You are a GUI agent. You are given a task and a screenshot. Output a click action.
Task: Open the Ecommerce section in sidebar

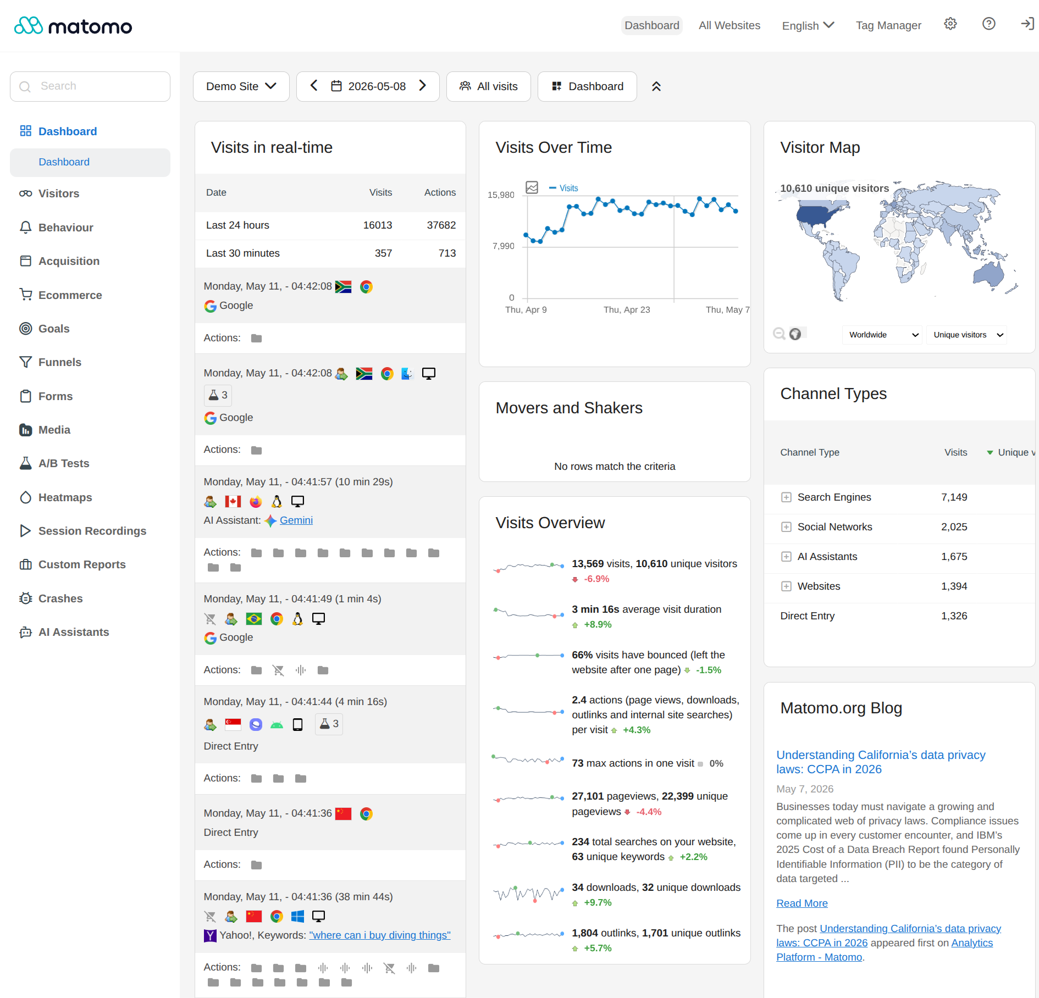pyautogui.click(x=70, y=295)
